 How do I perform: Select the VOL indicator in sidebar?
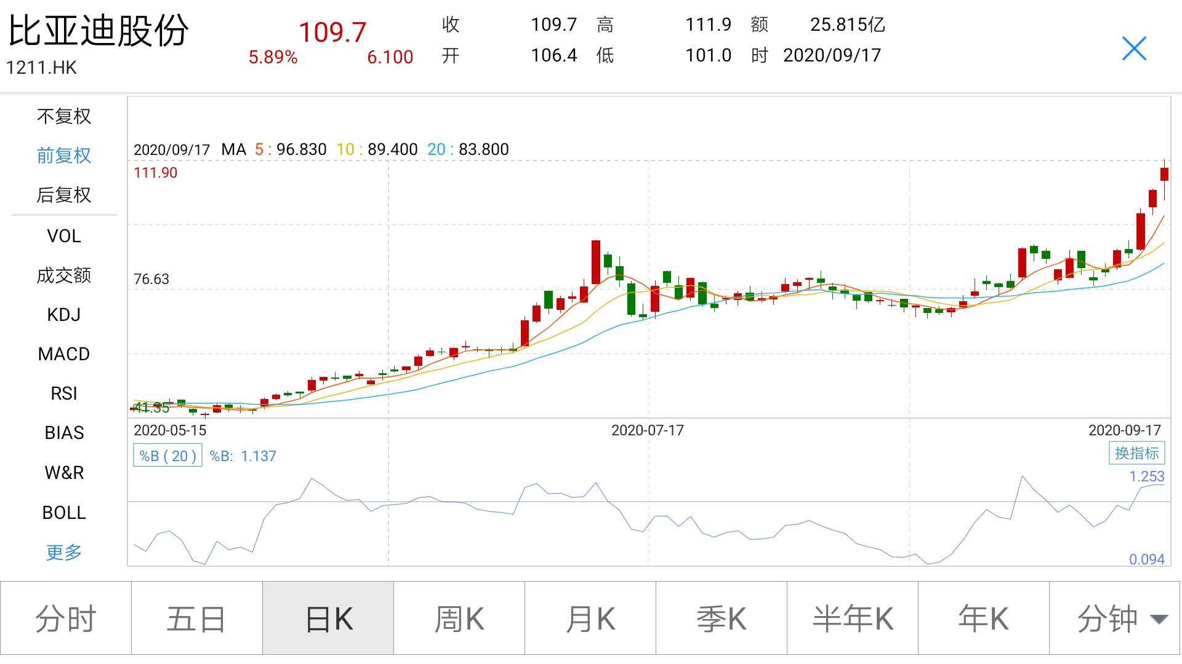[x=63, y=236]
